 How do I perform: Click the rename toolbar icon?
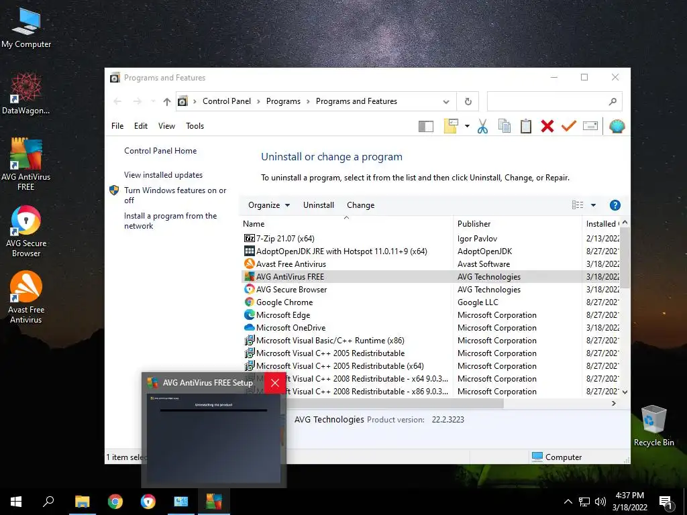pos(590,126)
